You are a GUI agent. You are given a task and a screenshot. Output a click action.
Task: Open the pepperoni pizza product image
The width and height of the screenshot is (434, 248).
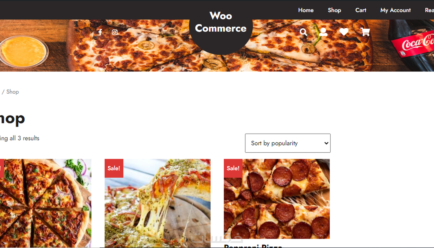point(277,199)
